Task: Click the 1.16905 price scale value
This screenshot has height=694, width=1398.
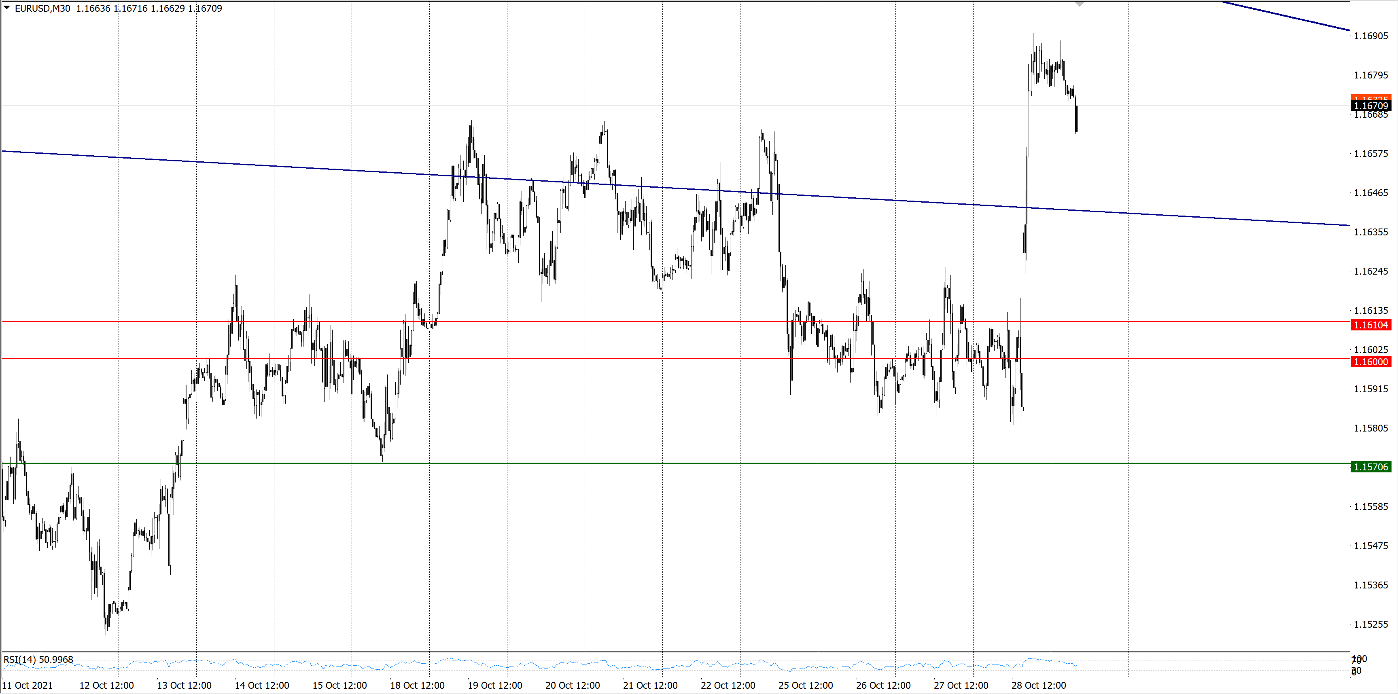Action: pyautogui.click(x=1370, y=36)
